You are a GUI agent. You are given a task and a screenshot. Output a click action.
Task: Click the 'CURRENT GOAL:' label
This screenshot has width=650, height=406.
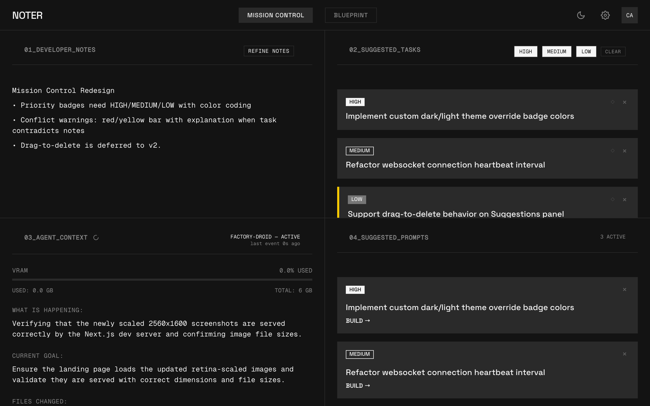pyautogui.click(x=38, y=356)
